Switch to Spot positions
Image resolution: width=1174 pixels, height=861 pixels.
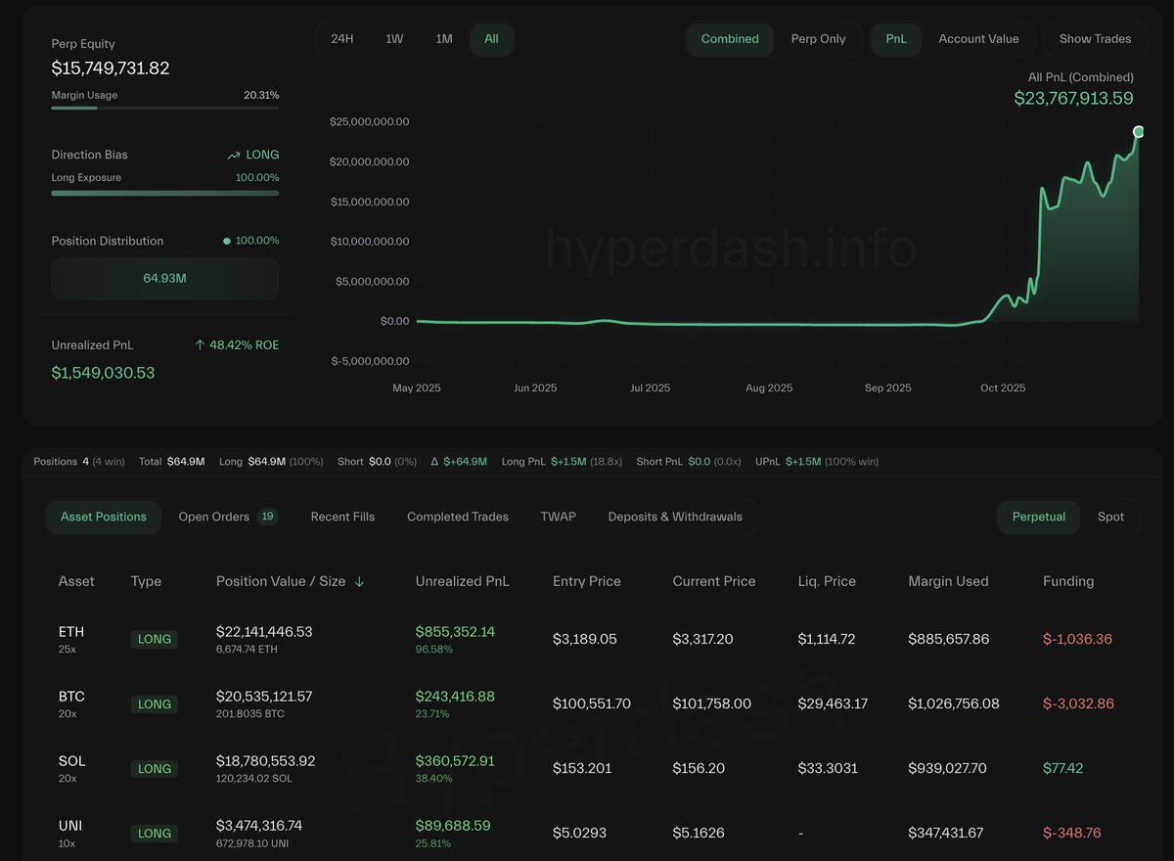coord(1110,517)
